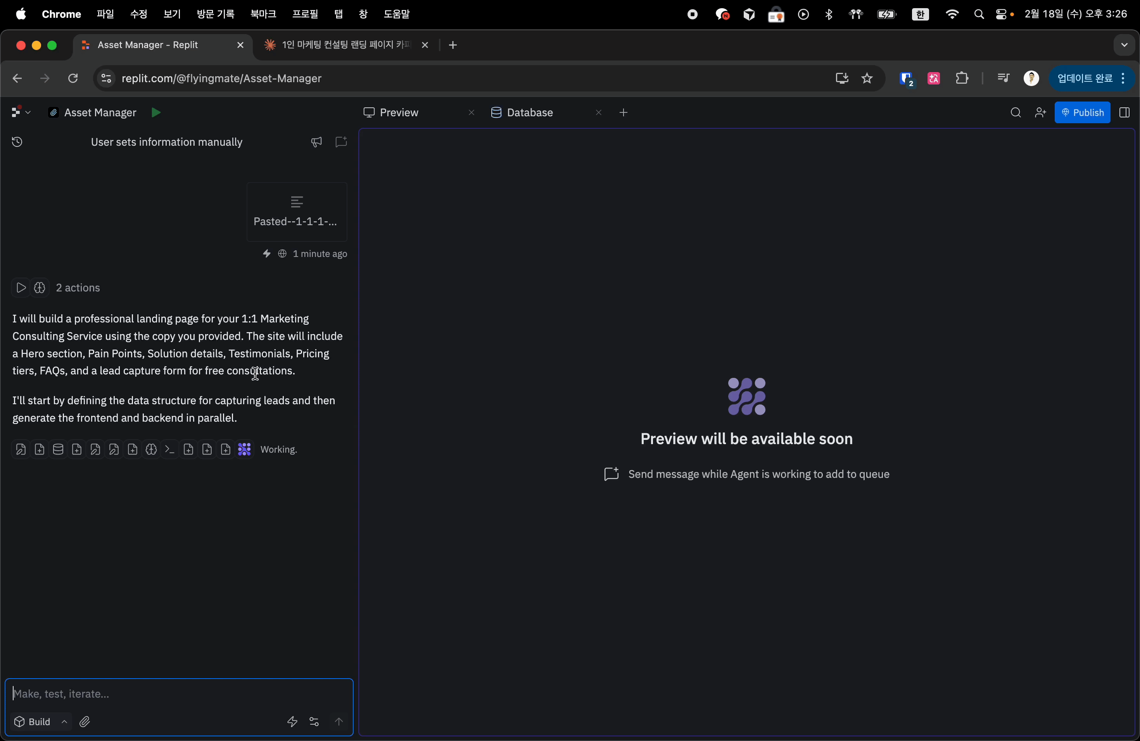Switch to the Preview tab
Viewport: 1140px width, 741px height.
[x=399, y=112]
